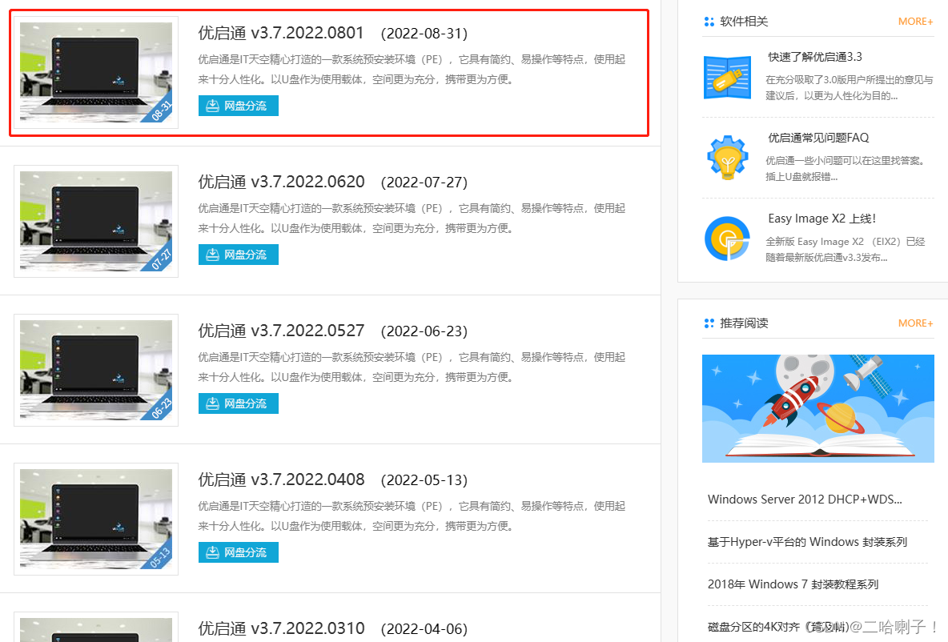
Task: Open Windows Server 2012 DHCP+WDS... link
Action: point(805,500)
